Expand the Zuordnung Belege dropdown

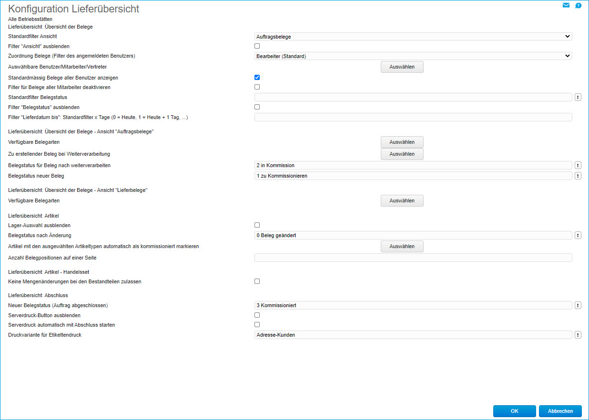(413, 56)
